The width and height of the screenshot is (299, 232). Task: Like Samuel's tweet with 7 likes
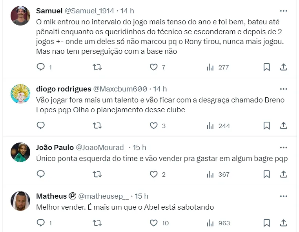(154, 68)
